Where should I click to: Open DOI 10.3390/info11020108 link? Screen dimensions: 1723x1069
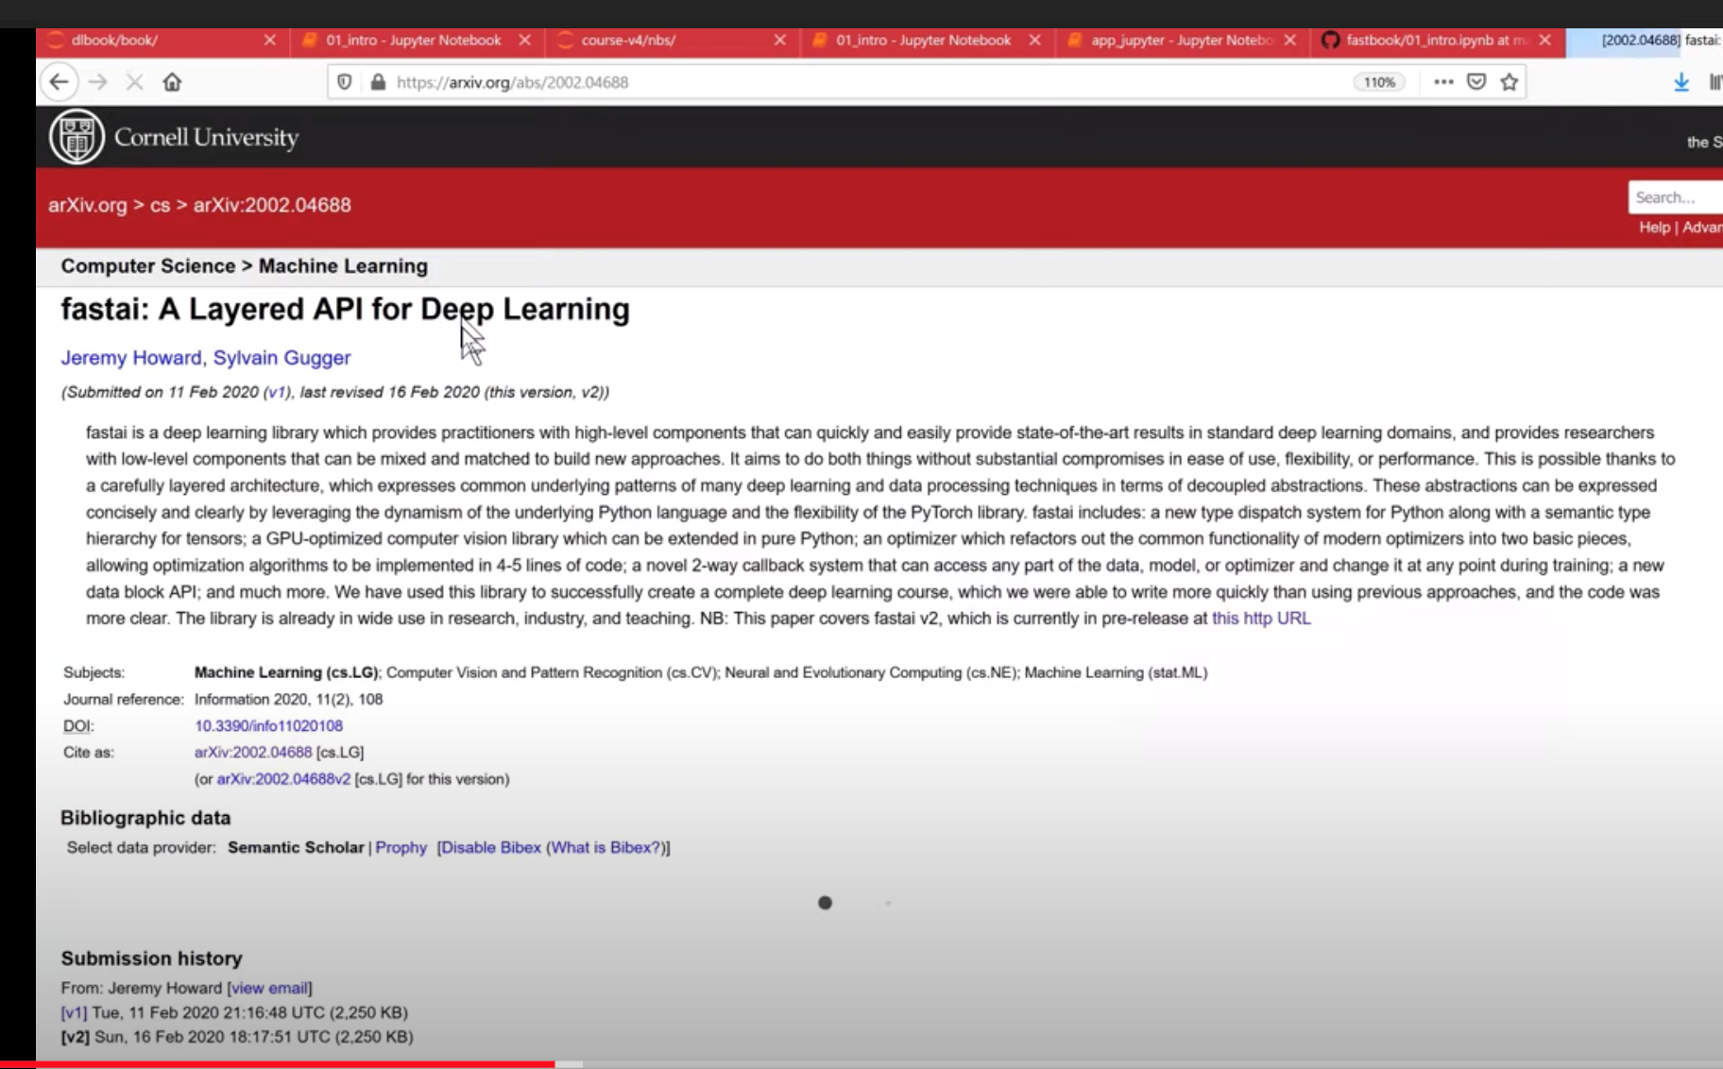coord(268,726)
